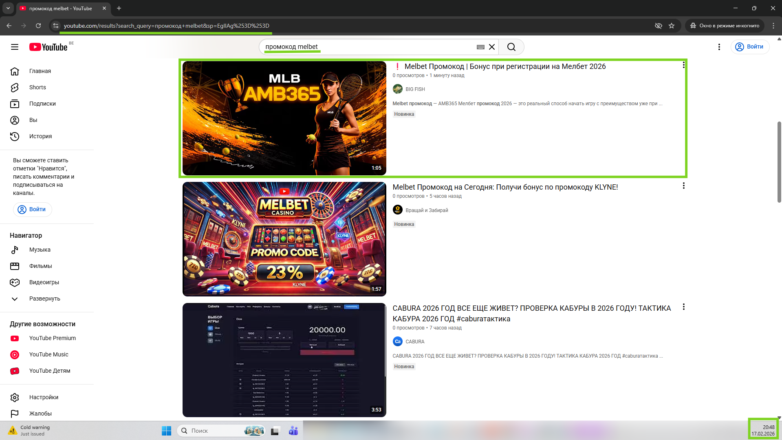Open the MLB AMB365 video thumbnail
The height and width of the screenshot is (440, 782).
coord(284,118)
